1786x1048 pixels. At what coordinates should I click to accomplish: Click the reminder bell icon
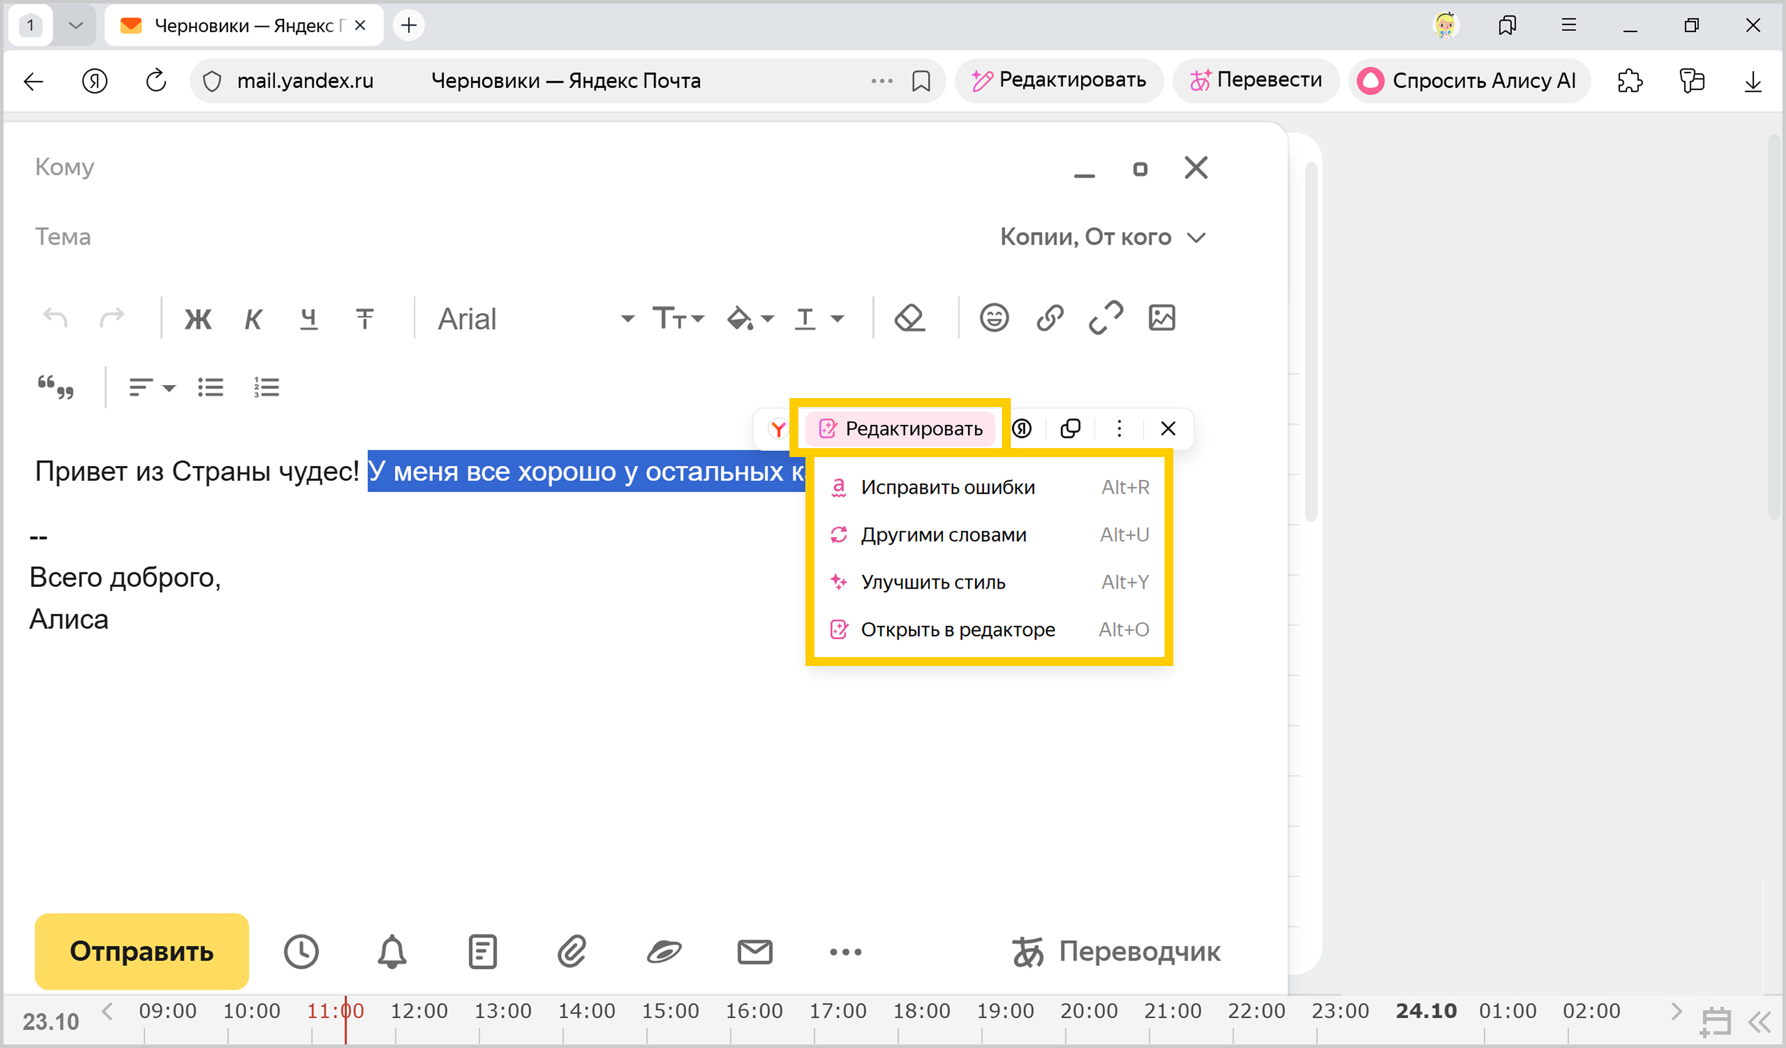coord(391,952)
